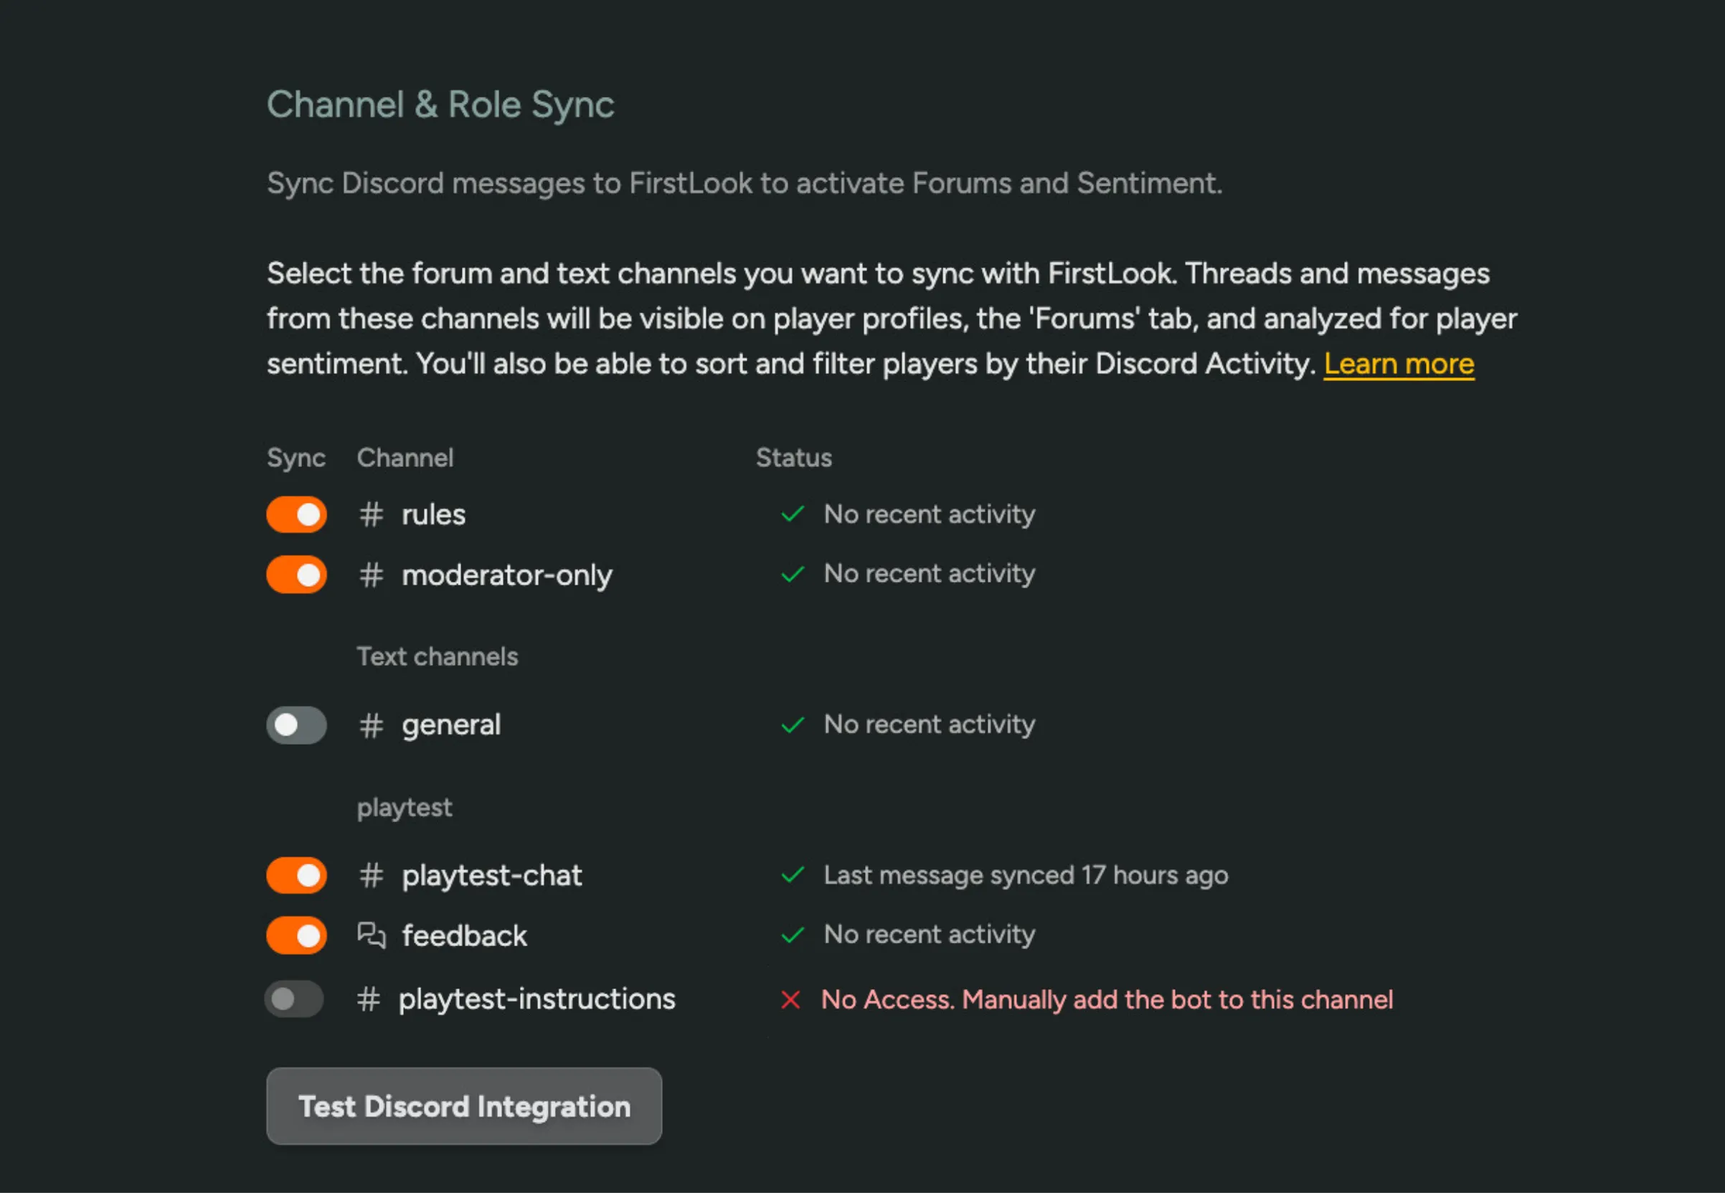Image resolution: width=1725 pixels, height=1193 pixels.
Task: Click the hash icon beside general channel
Action: (370, 725)
